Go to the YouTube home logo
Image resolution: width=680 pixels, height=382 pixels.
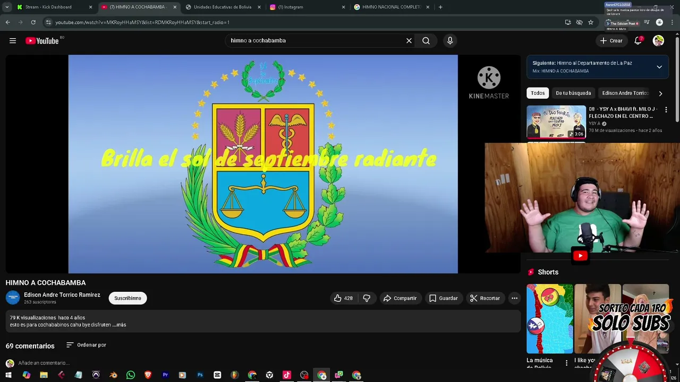point(42,41)
